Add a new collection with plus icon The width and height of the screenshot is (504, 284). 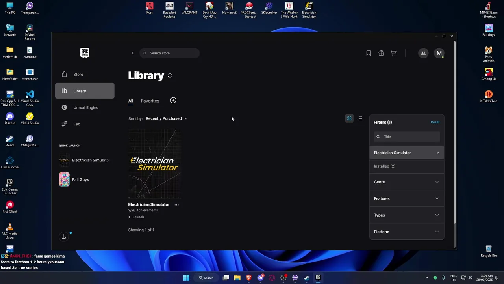[173, 100]
